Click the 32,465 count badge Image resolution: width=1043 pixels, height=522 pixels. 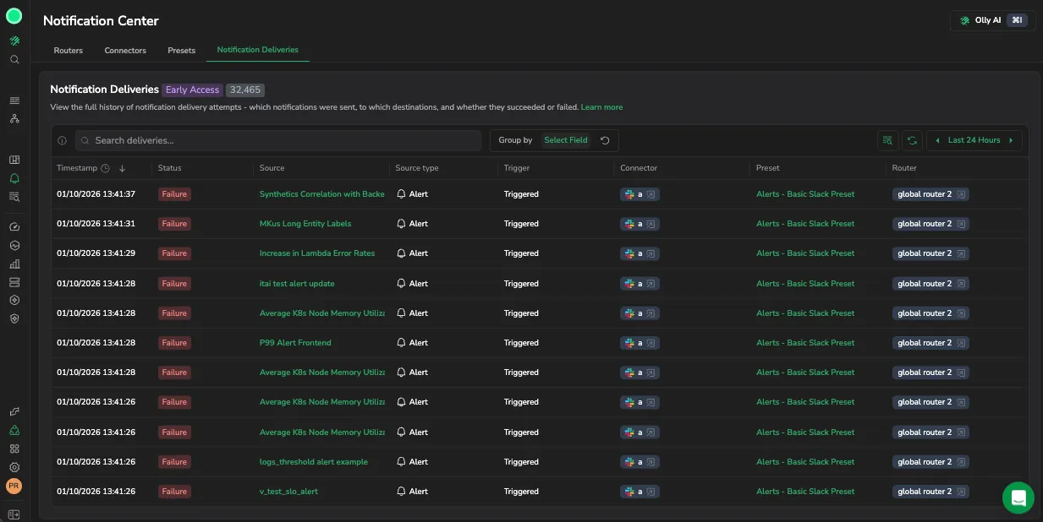click(245, 90)
